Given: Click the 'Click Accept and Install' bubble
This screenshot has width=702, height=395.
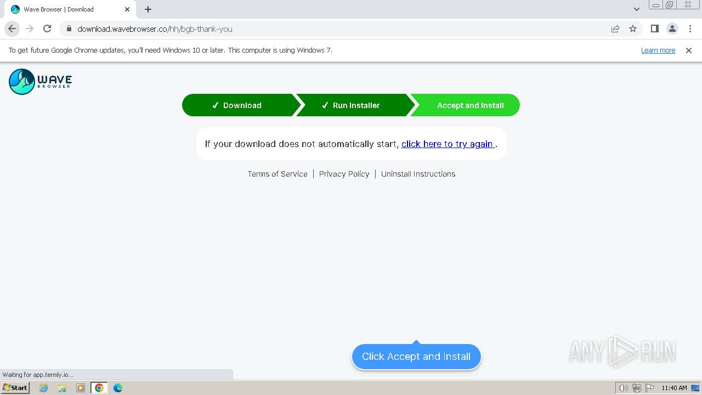Looking at the screenshot, I should [416, 357].
